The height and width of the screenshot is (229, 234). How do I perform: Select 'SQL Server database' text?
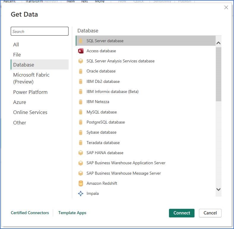[x=105, y=41]
